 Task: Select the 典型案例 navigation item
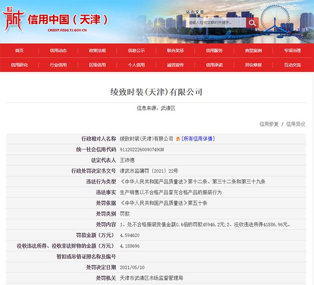[253, 51]
